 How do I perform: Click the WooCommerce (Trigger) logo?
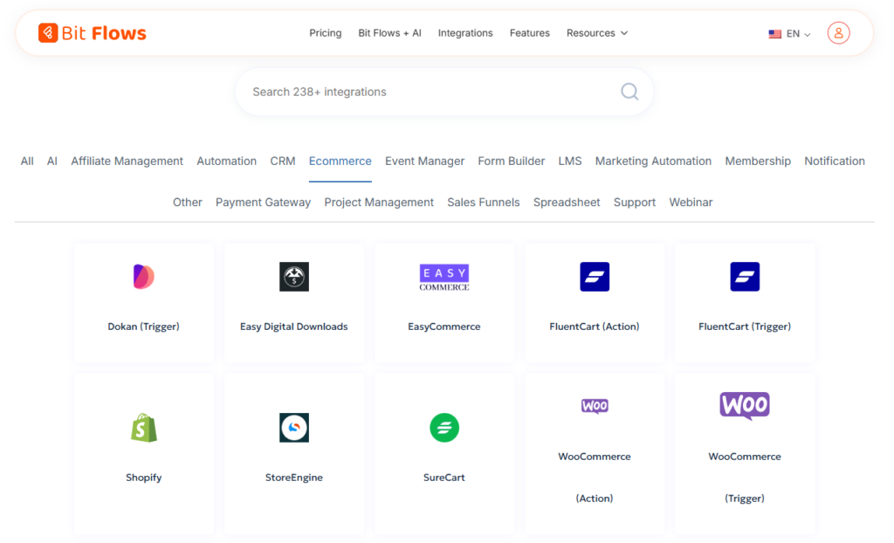745,406
